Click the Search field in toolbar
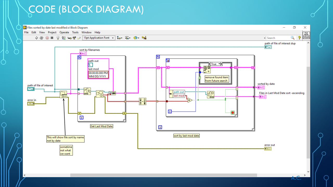Image resolution: width=333 pixels, height=187 pixels. tap(278, 38)
